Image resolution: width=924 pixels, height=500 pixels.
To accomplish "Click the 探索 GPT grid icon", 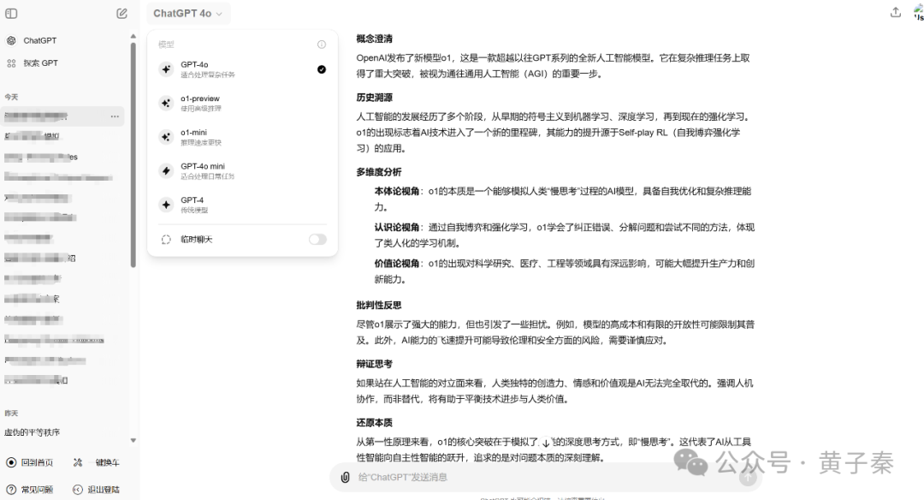I will point(11,63).
